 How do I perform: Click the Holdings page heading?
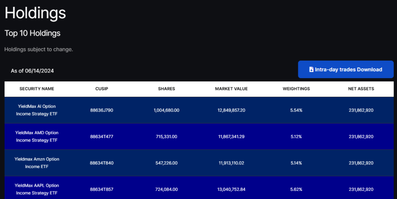coord(35,13)
